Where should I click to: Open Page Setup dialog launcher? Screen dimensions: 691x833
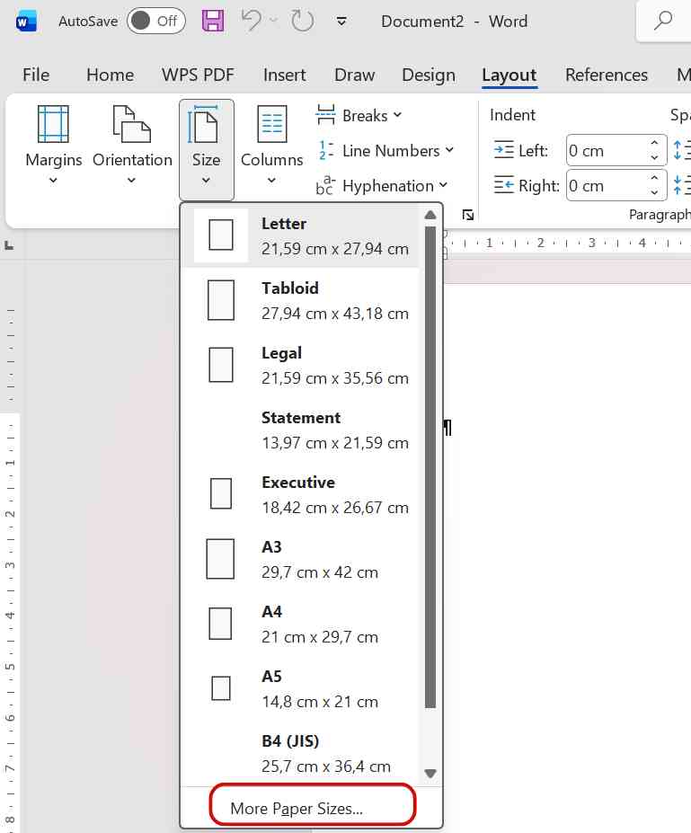pos(467,215)
